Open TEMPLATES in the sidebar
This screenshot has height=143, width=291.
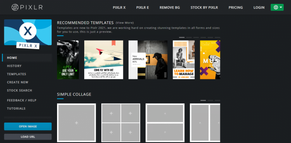pyautogui.click(x=17, y=74)
